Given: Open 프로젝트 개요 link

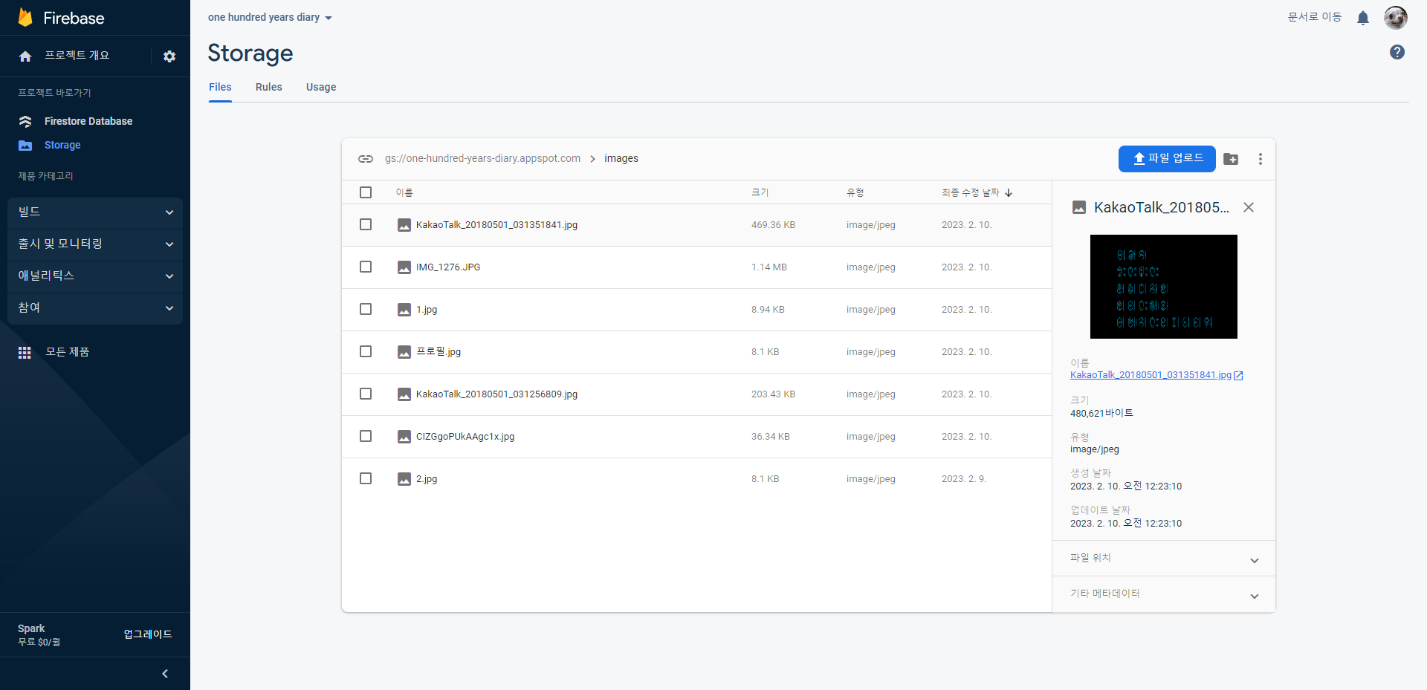Looking at the screenshot, I should (77, 56).
